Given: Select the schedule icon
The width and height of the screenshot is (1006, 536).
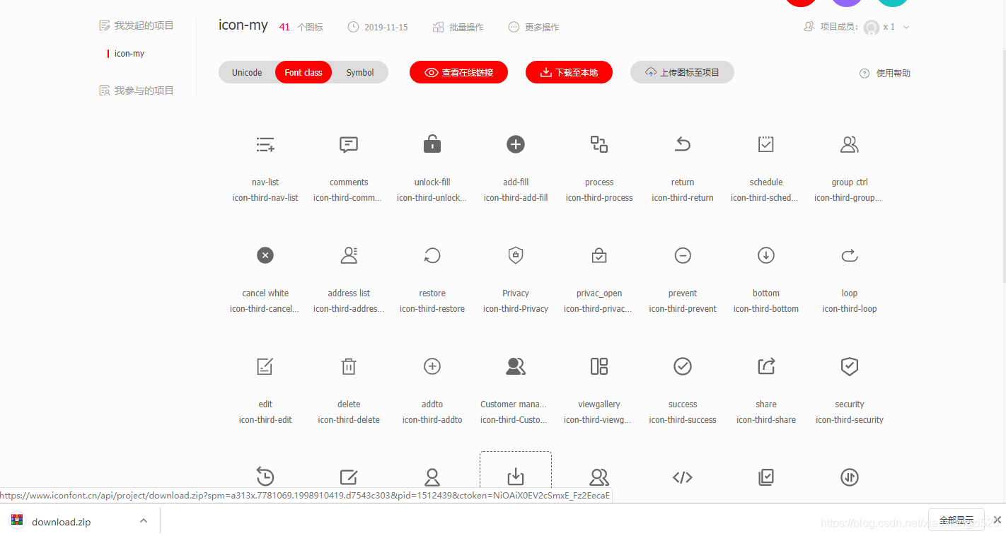Looking at the screenshot, I should click(766, 144).
